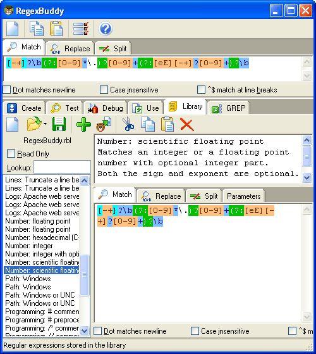Click the green plus Add regex icon

[83, 124]
